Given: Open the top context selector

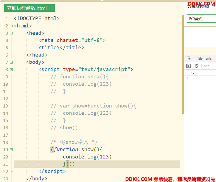Looking at the screenshot, I should pos(207,66).
